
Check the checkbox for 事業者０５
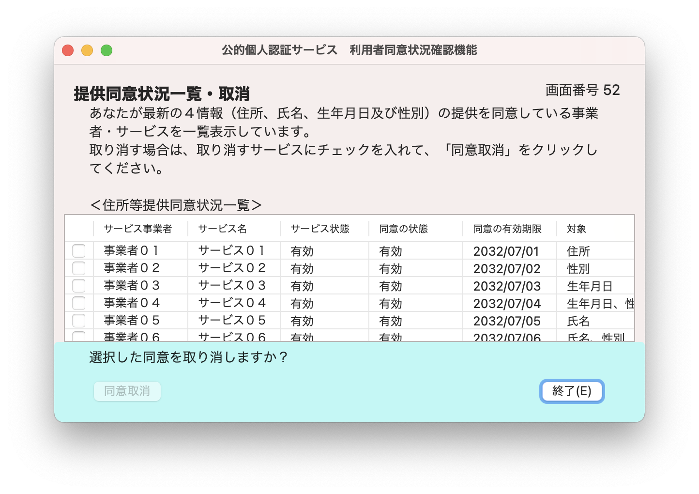[x=78, y=321]
